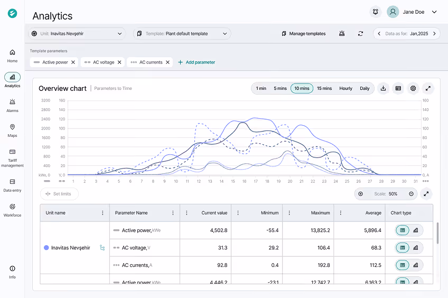Click the zoom-in plus on Scale control
The width and height of the screenshot is (448, 298).
tap(361, 194)
